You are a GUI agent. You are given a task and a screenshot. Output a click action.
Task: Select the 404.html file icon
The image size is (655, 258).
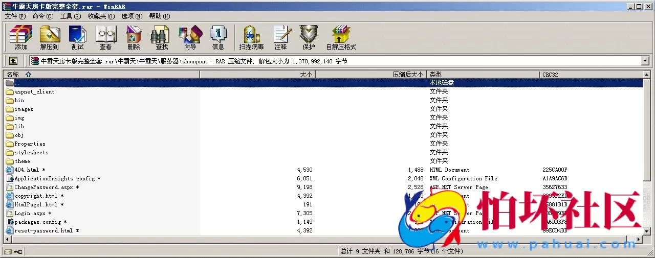[x=10, y=170]
